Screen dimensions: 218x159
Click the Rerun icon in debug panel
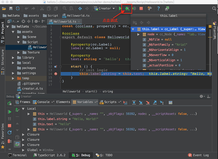9,103
